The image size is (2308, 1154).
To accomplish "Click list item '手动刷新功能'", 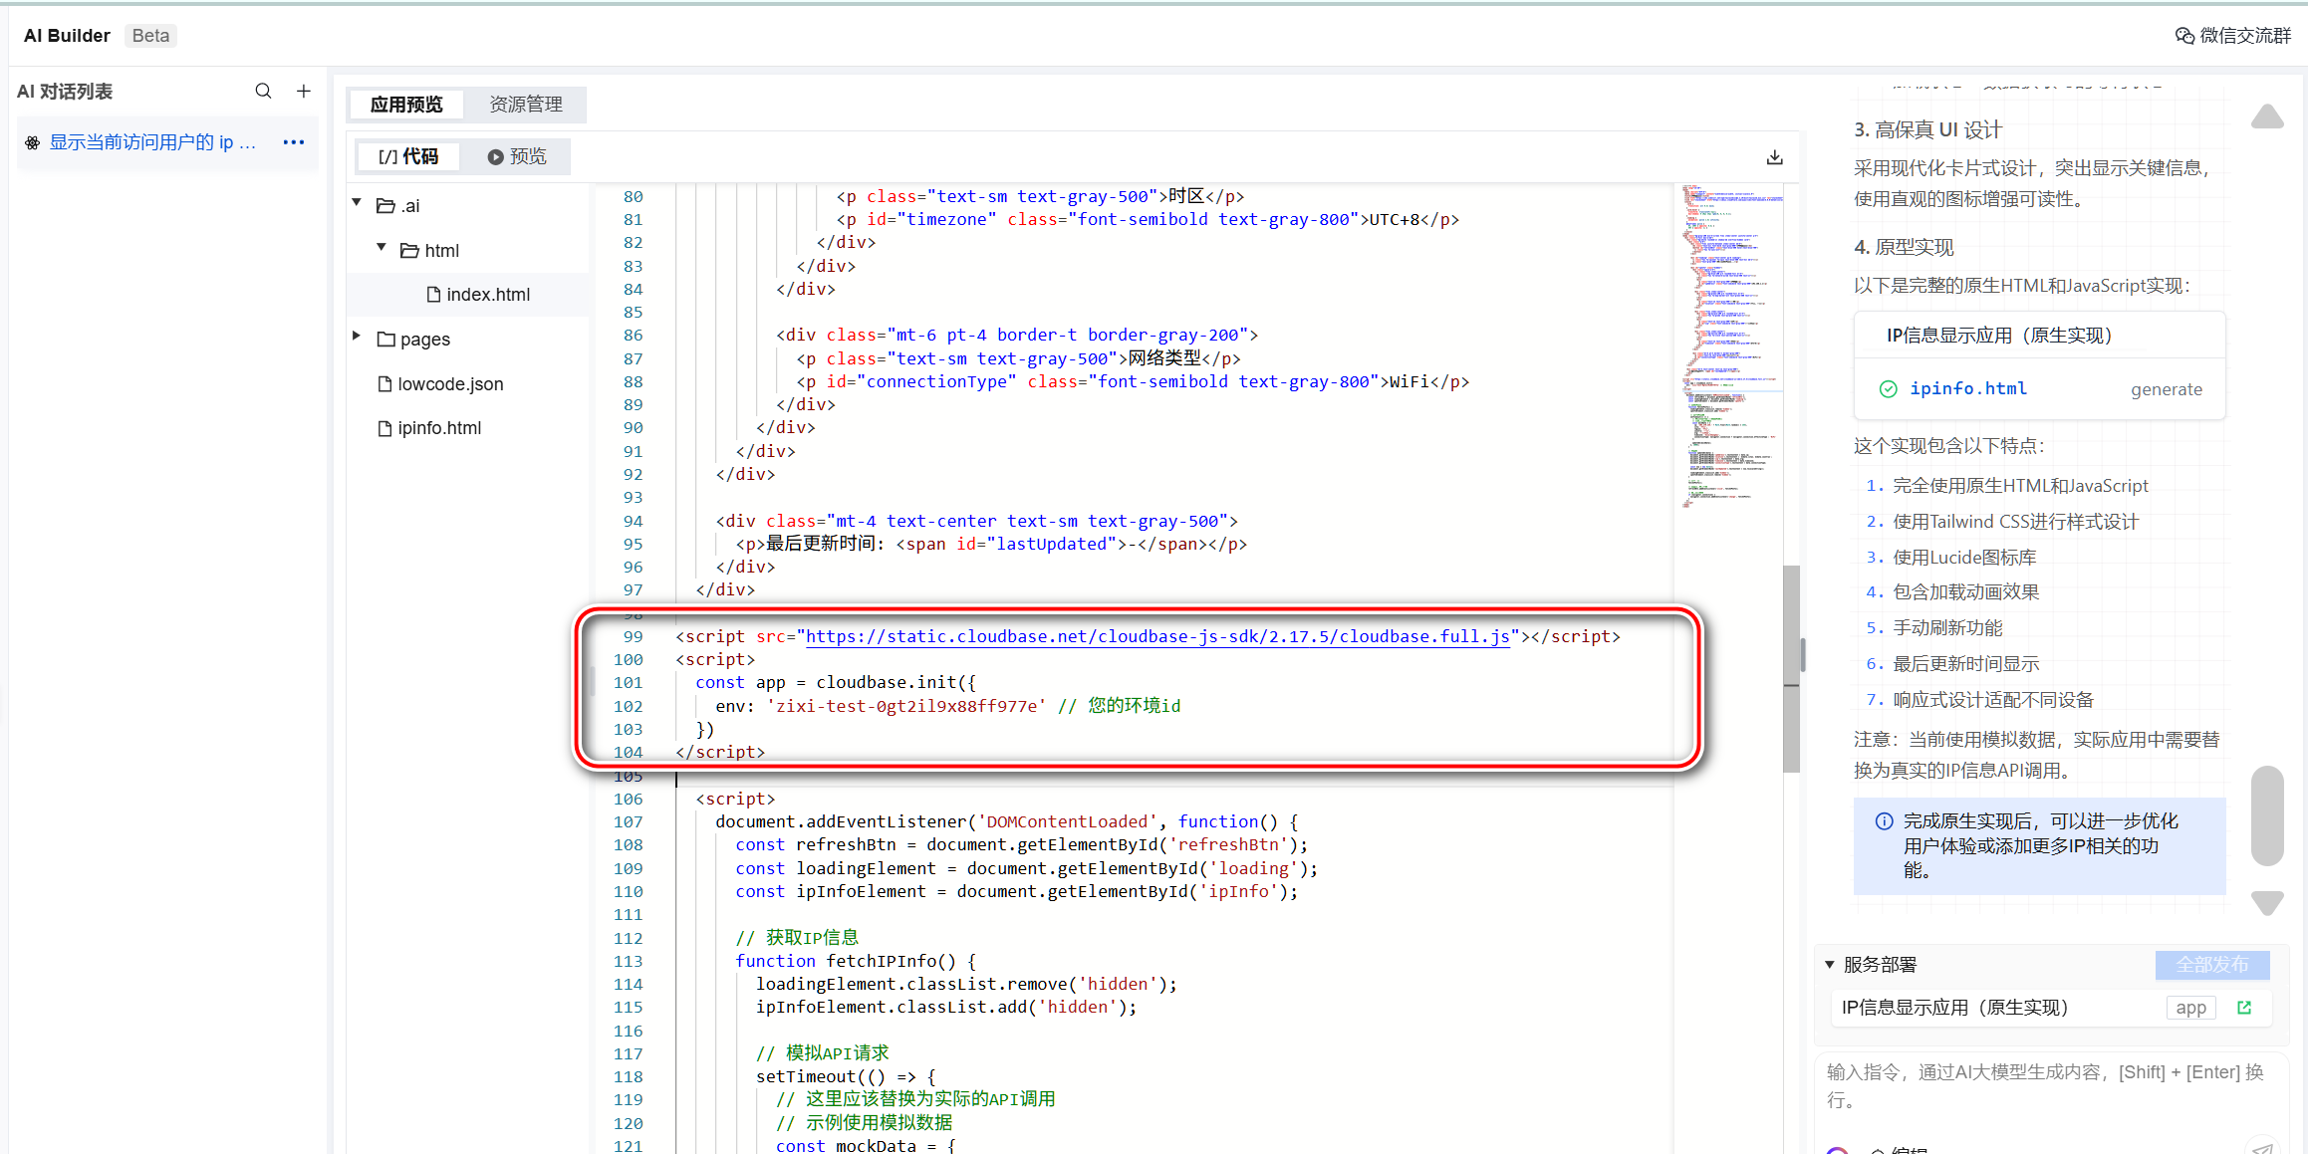I will coord(1947,628).
